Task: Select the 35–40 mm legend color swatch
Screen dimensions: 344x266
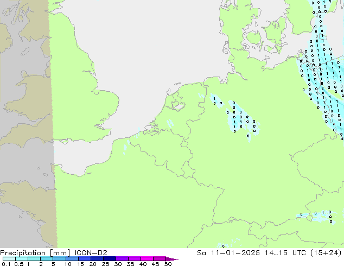Action: [135, 259]
